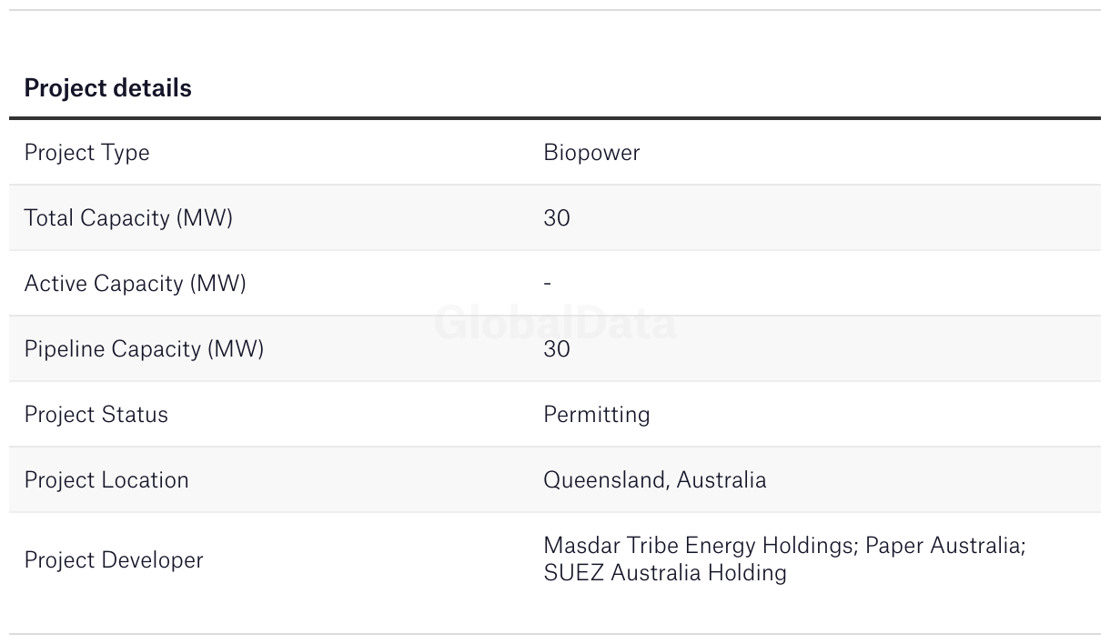
Task: Click the dark divider under Project details
Action: [555, 118]
